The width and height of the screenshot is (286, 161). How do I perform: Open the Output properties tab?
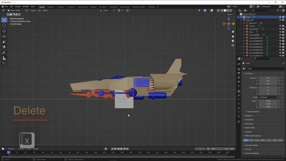pos(239,73)
